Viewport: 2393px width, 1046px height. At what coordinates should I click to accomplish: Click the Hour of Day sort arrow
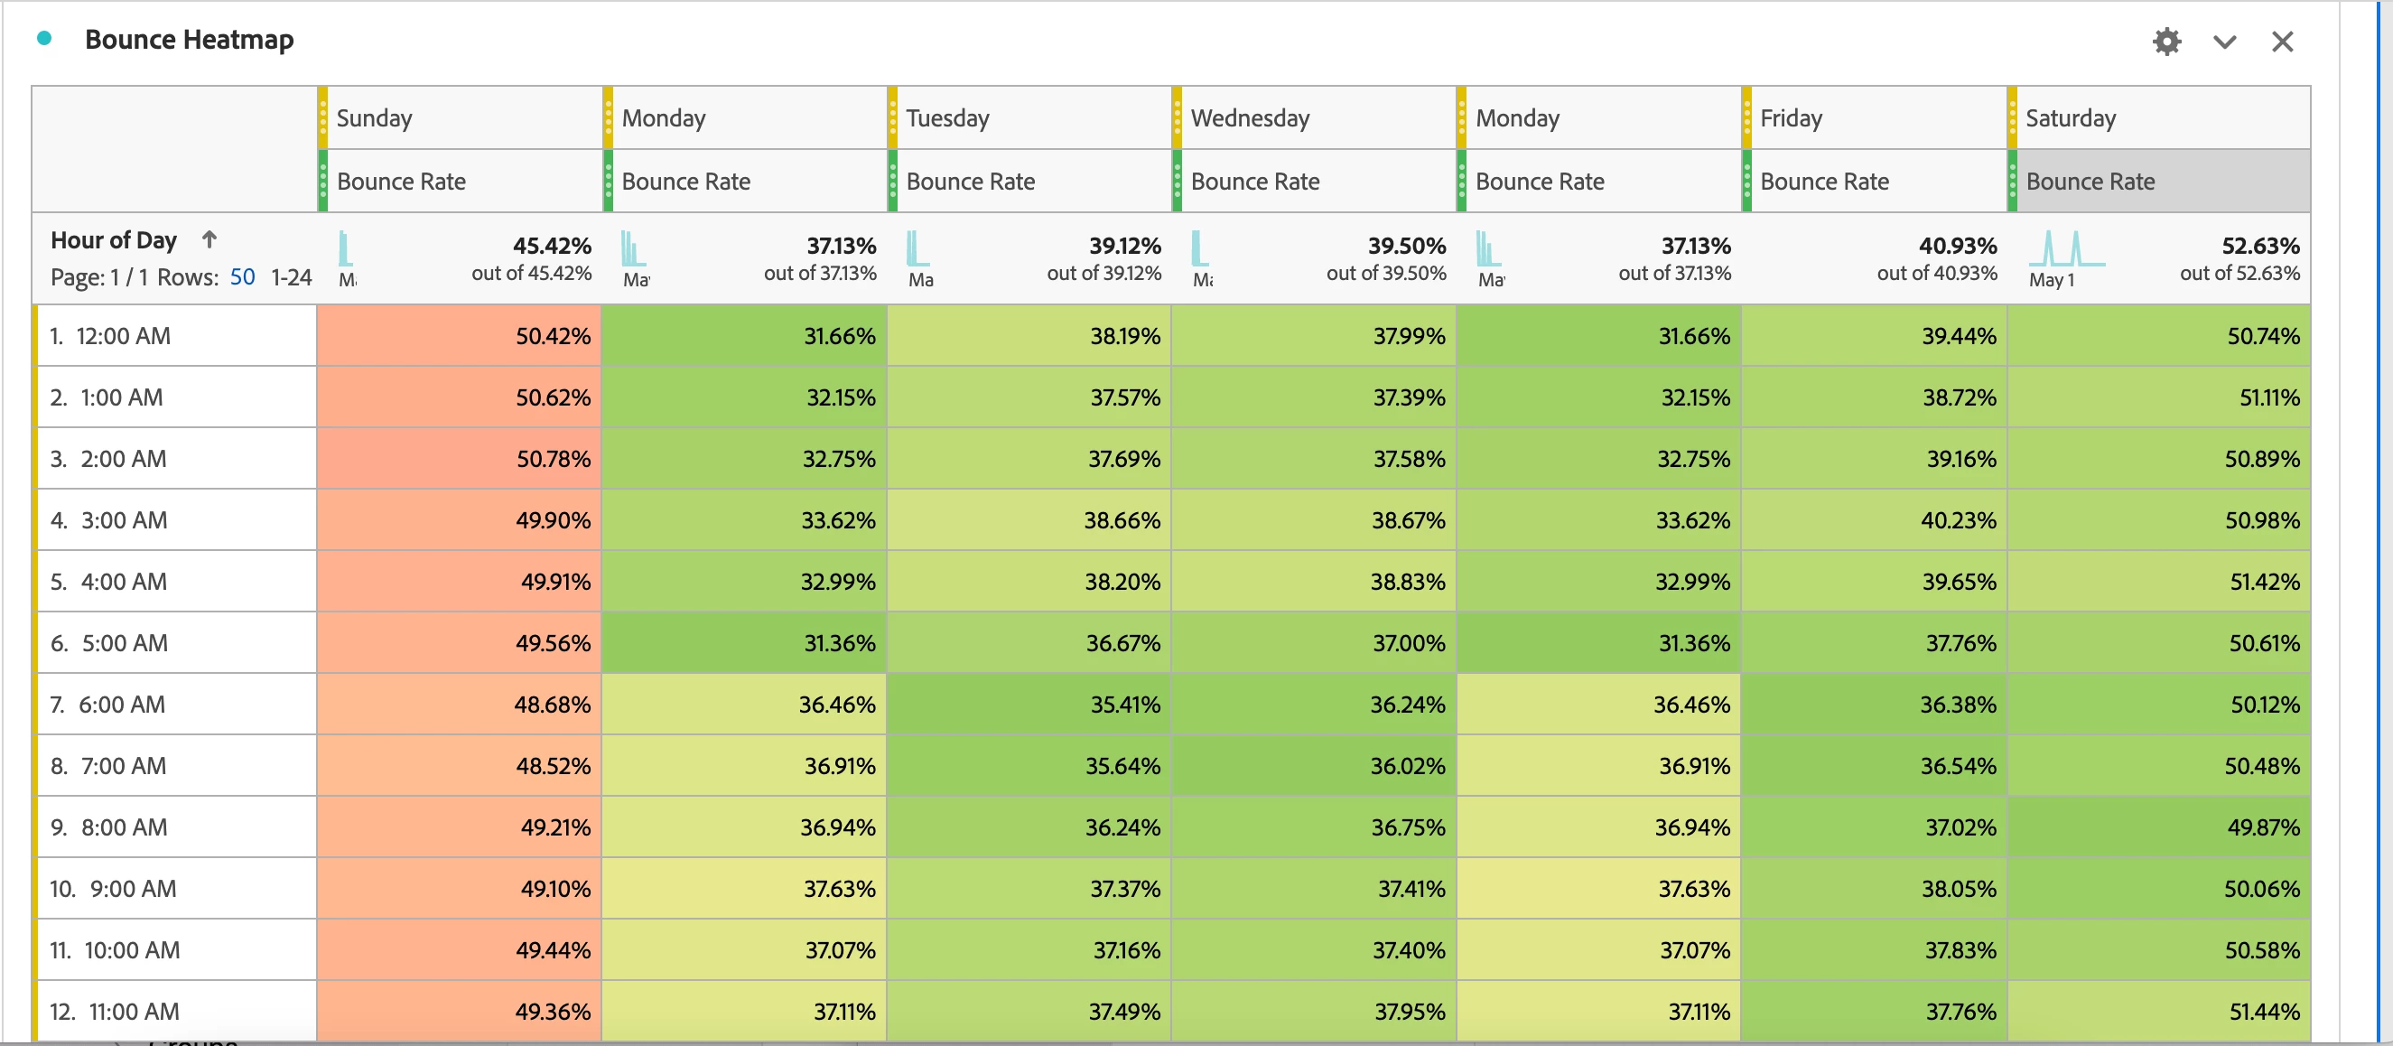[209, 239]
